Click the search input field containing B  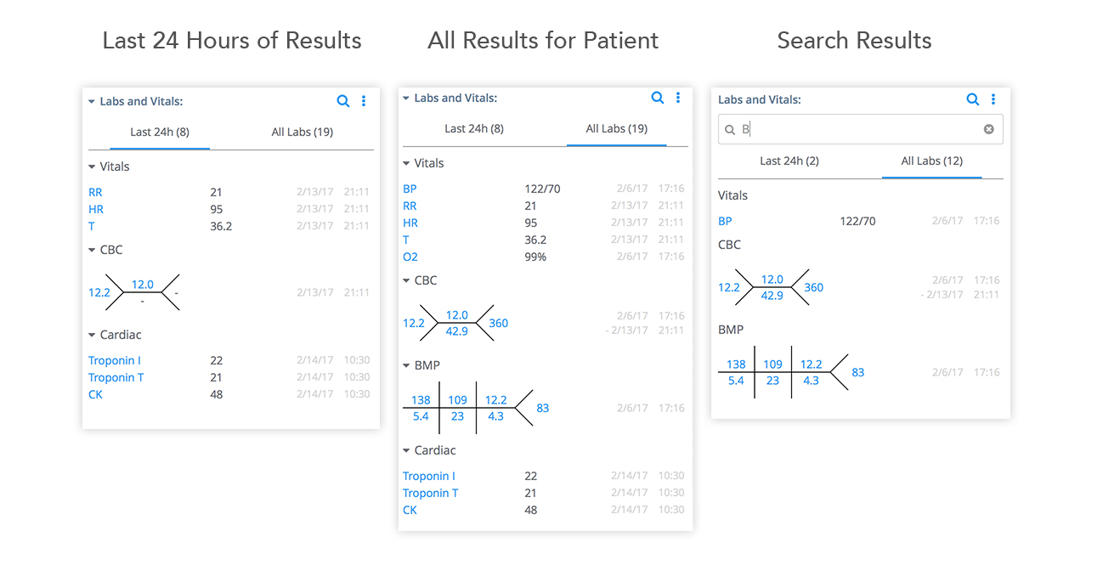click(x=860, y=129)
